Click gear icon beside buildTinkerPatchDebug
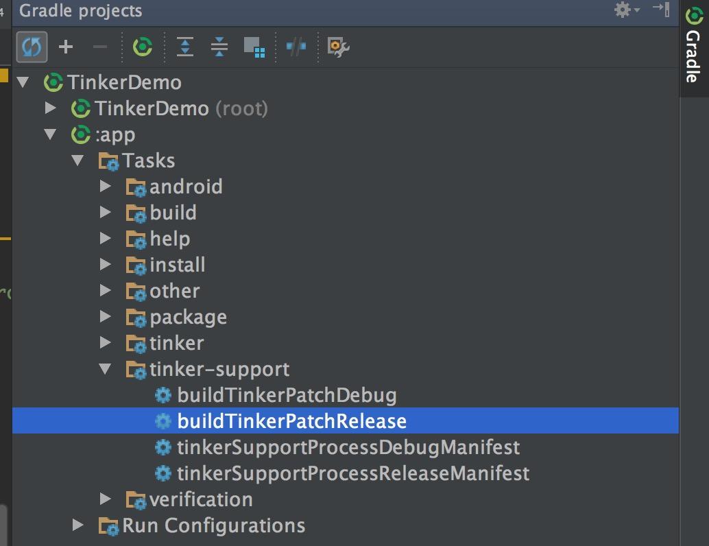The height and width of the screenshot is (546, 709). [163, 395]
